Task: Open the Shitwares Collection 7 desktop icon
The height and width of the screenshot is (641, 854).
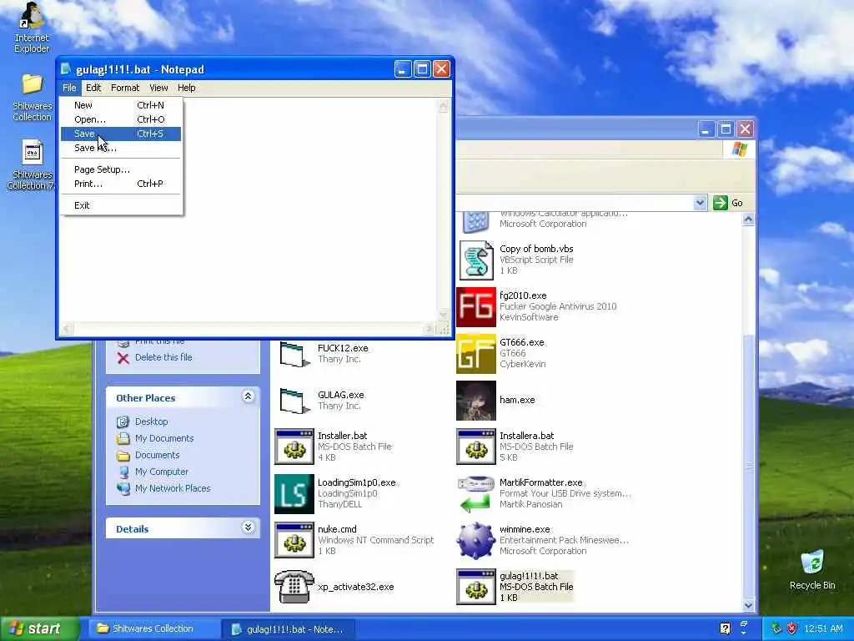Action: (x=32, y=164)
